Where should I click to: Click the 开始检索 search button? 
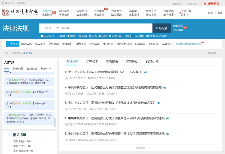pos(161,28)
